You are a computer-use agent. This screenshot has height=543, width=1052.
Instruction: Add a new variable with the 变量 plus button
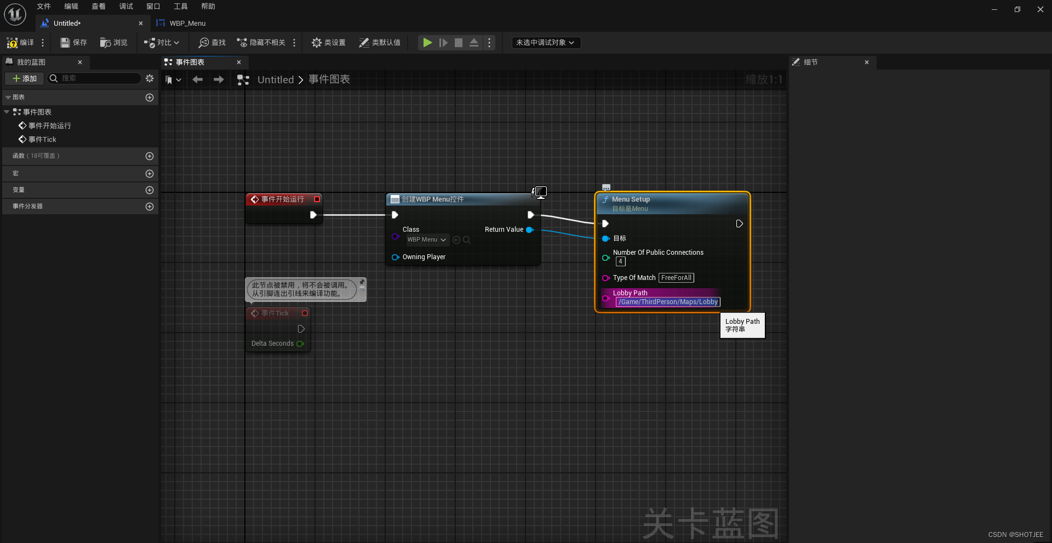tap(149, 190)
